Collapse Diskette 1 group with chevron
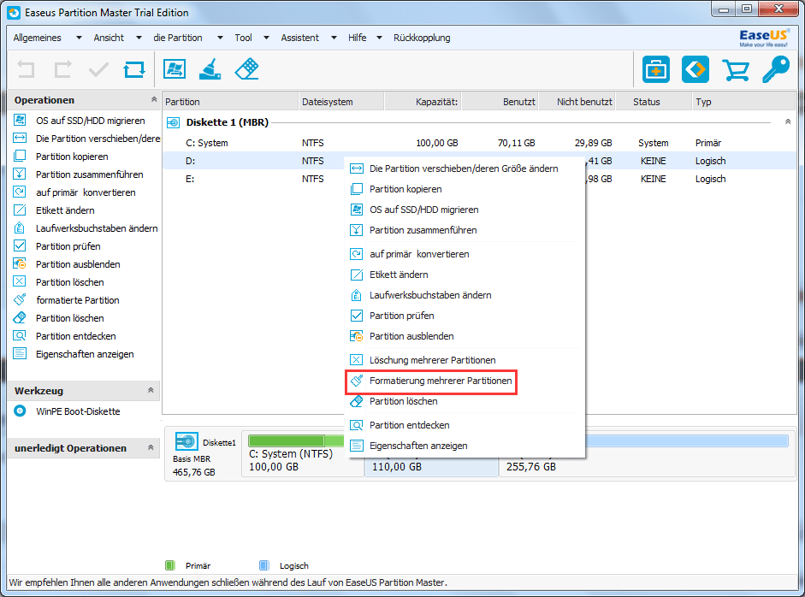 point(788,122)
